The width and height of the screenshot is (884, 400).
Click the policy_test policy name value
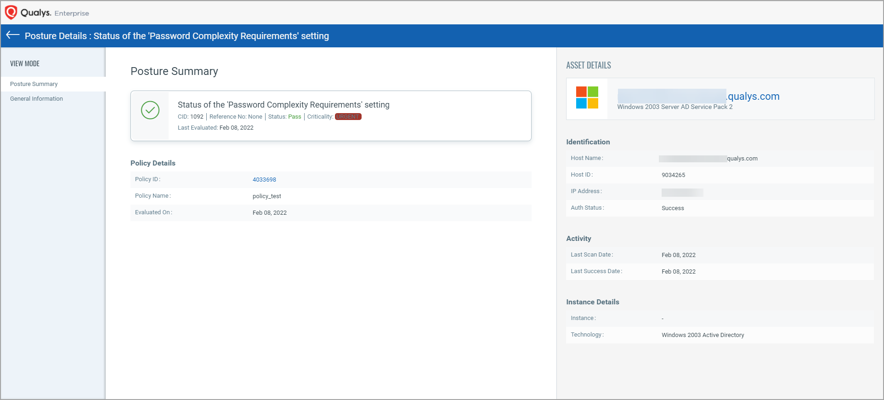[x=267, y=196]
